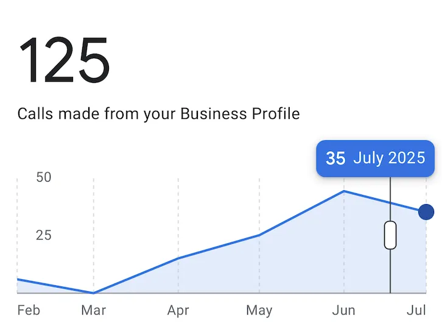Click the 125 total calls number
The image size is (442, 323).
pyautogui.click(x=65, y=60)
